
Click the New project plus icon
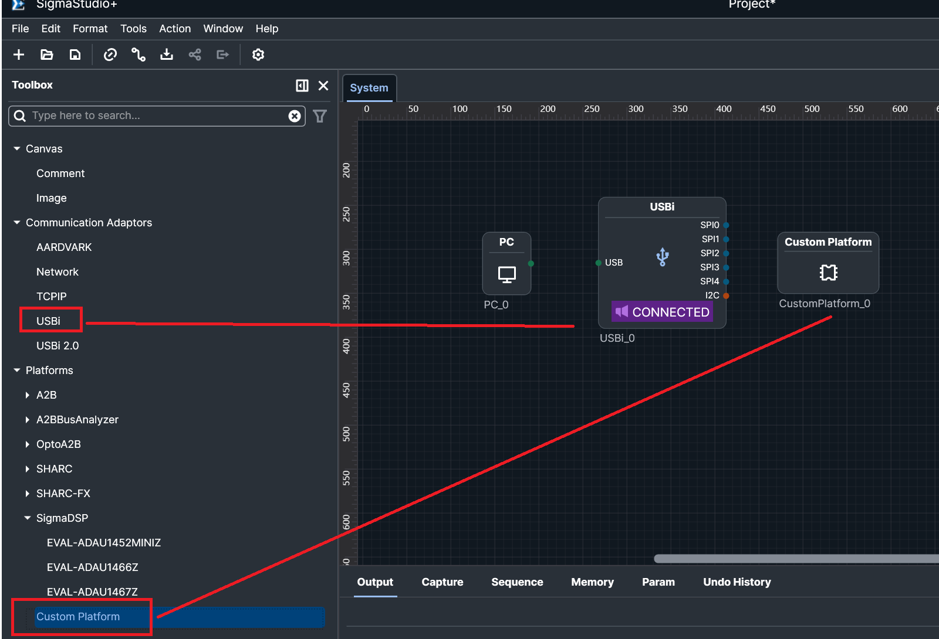coord(19,55)
